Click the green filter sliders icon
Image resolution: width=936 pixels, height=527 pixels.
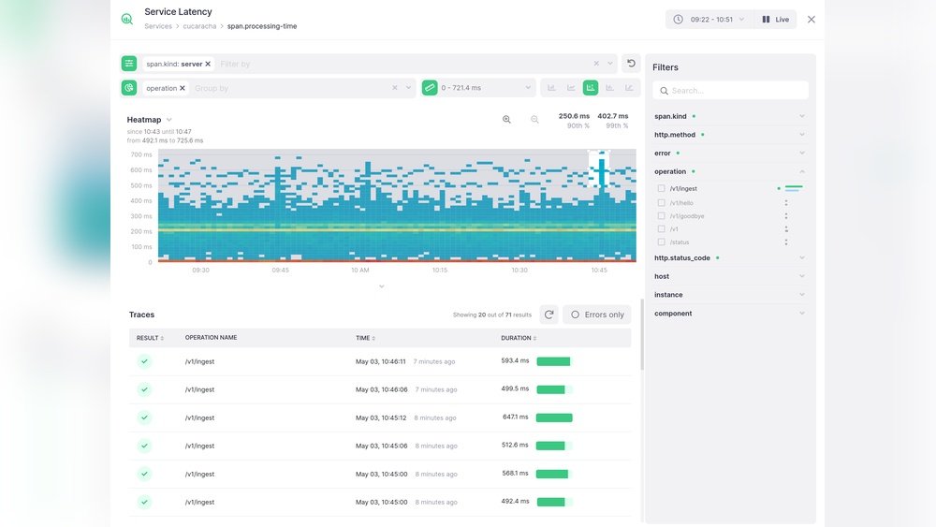(x=129, y=64)
